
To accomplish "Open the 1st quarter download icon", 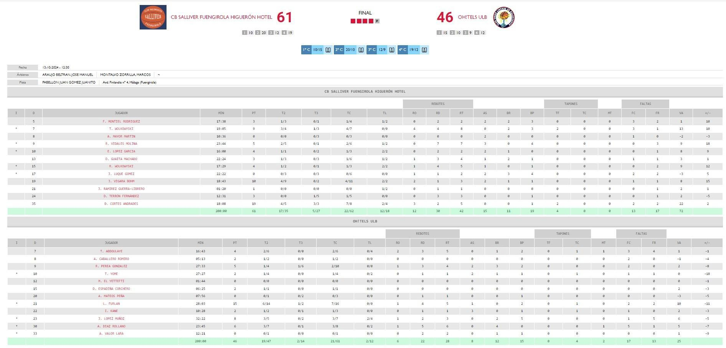I will [328, 50].
